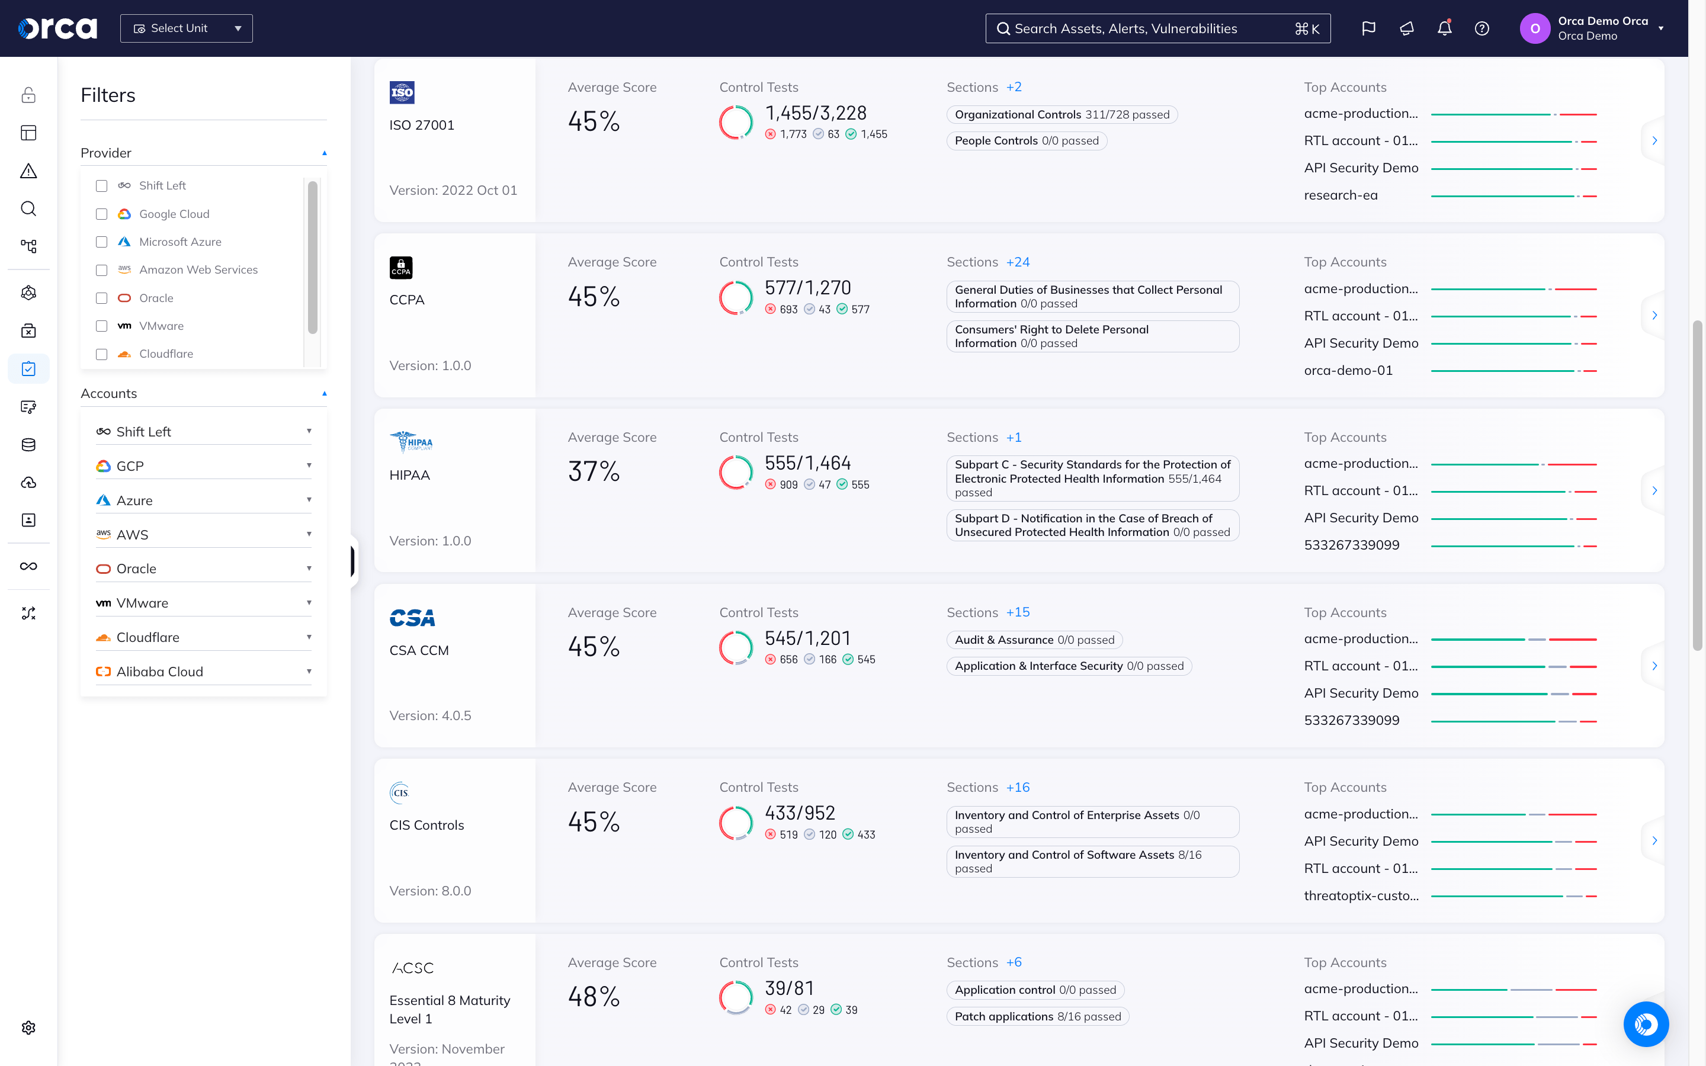The width and height of the screenshot is (1706, 1066).
Task: Click the Organizational Controls section chip
Action: 1062,114
